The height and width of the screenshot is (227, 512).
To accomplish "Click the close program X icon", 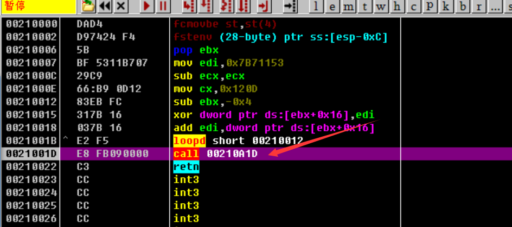I will (x=121, y=6).
